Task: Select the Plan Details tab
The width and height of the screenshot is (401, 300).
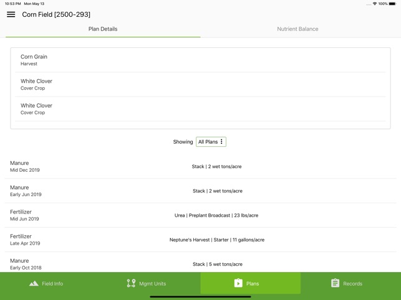Action: point(103,29)
